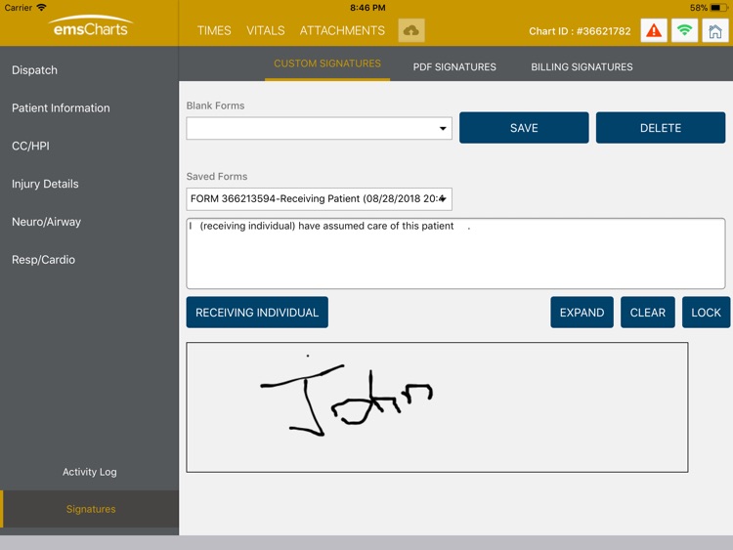Click EXPAND for the signature pad
The height and width of the screenshot is (550, 733).
(582, 313)
